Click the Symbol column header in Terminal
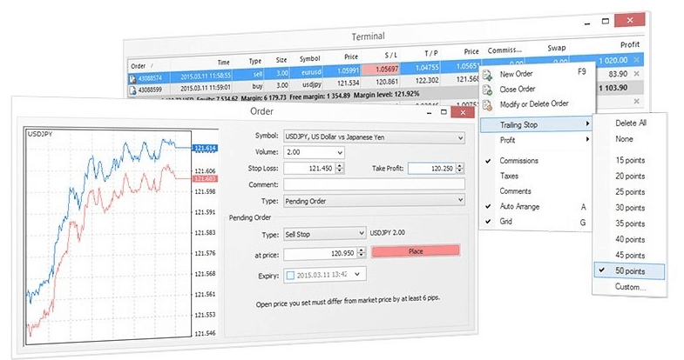684x360 pixels. click(x=309, y=59)
